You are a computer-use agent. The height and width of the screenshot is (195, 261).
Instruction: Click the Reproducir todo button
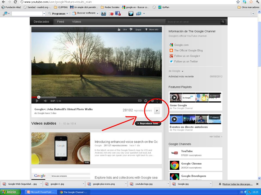click(x=148, y=123)
